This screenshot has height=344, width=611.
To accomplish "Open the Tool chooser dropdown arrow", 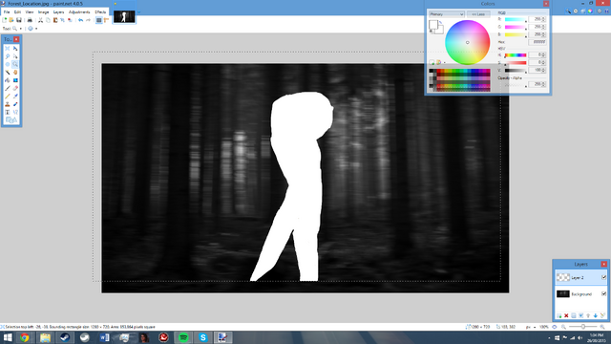I will pos(21,29).
